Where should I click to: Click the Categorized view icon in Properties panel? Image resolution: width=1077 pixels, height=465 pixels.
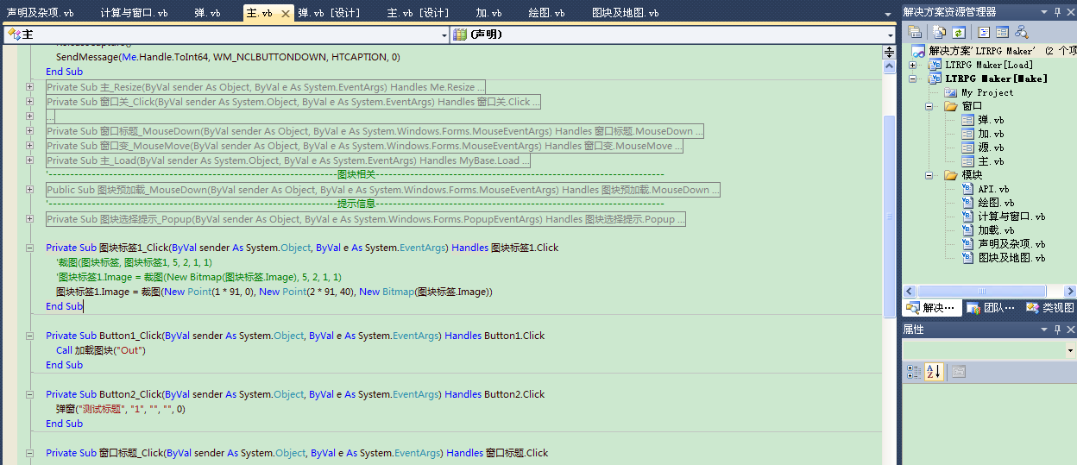coord(915,372)
